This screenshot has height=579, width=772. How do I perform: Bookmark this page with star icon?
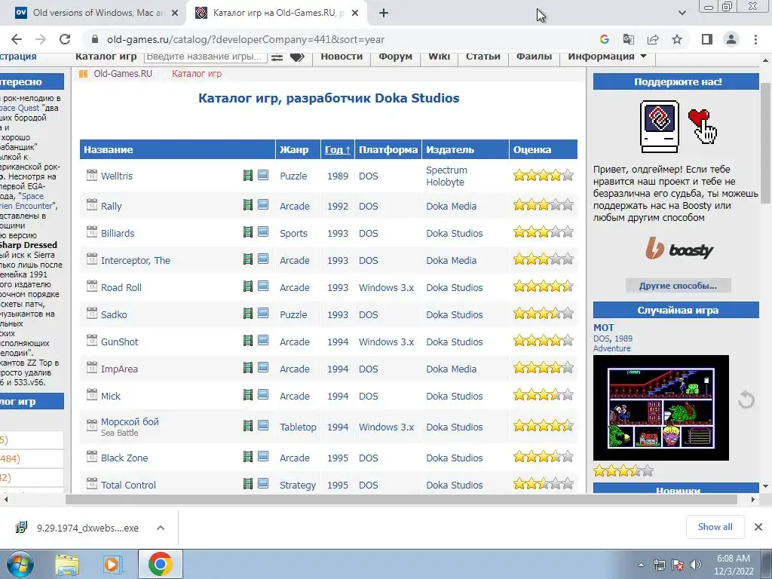(677, 39)
